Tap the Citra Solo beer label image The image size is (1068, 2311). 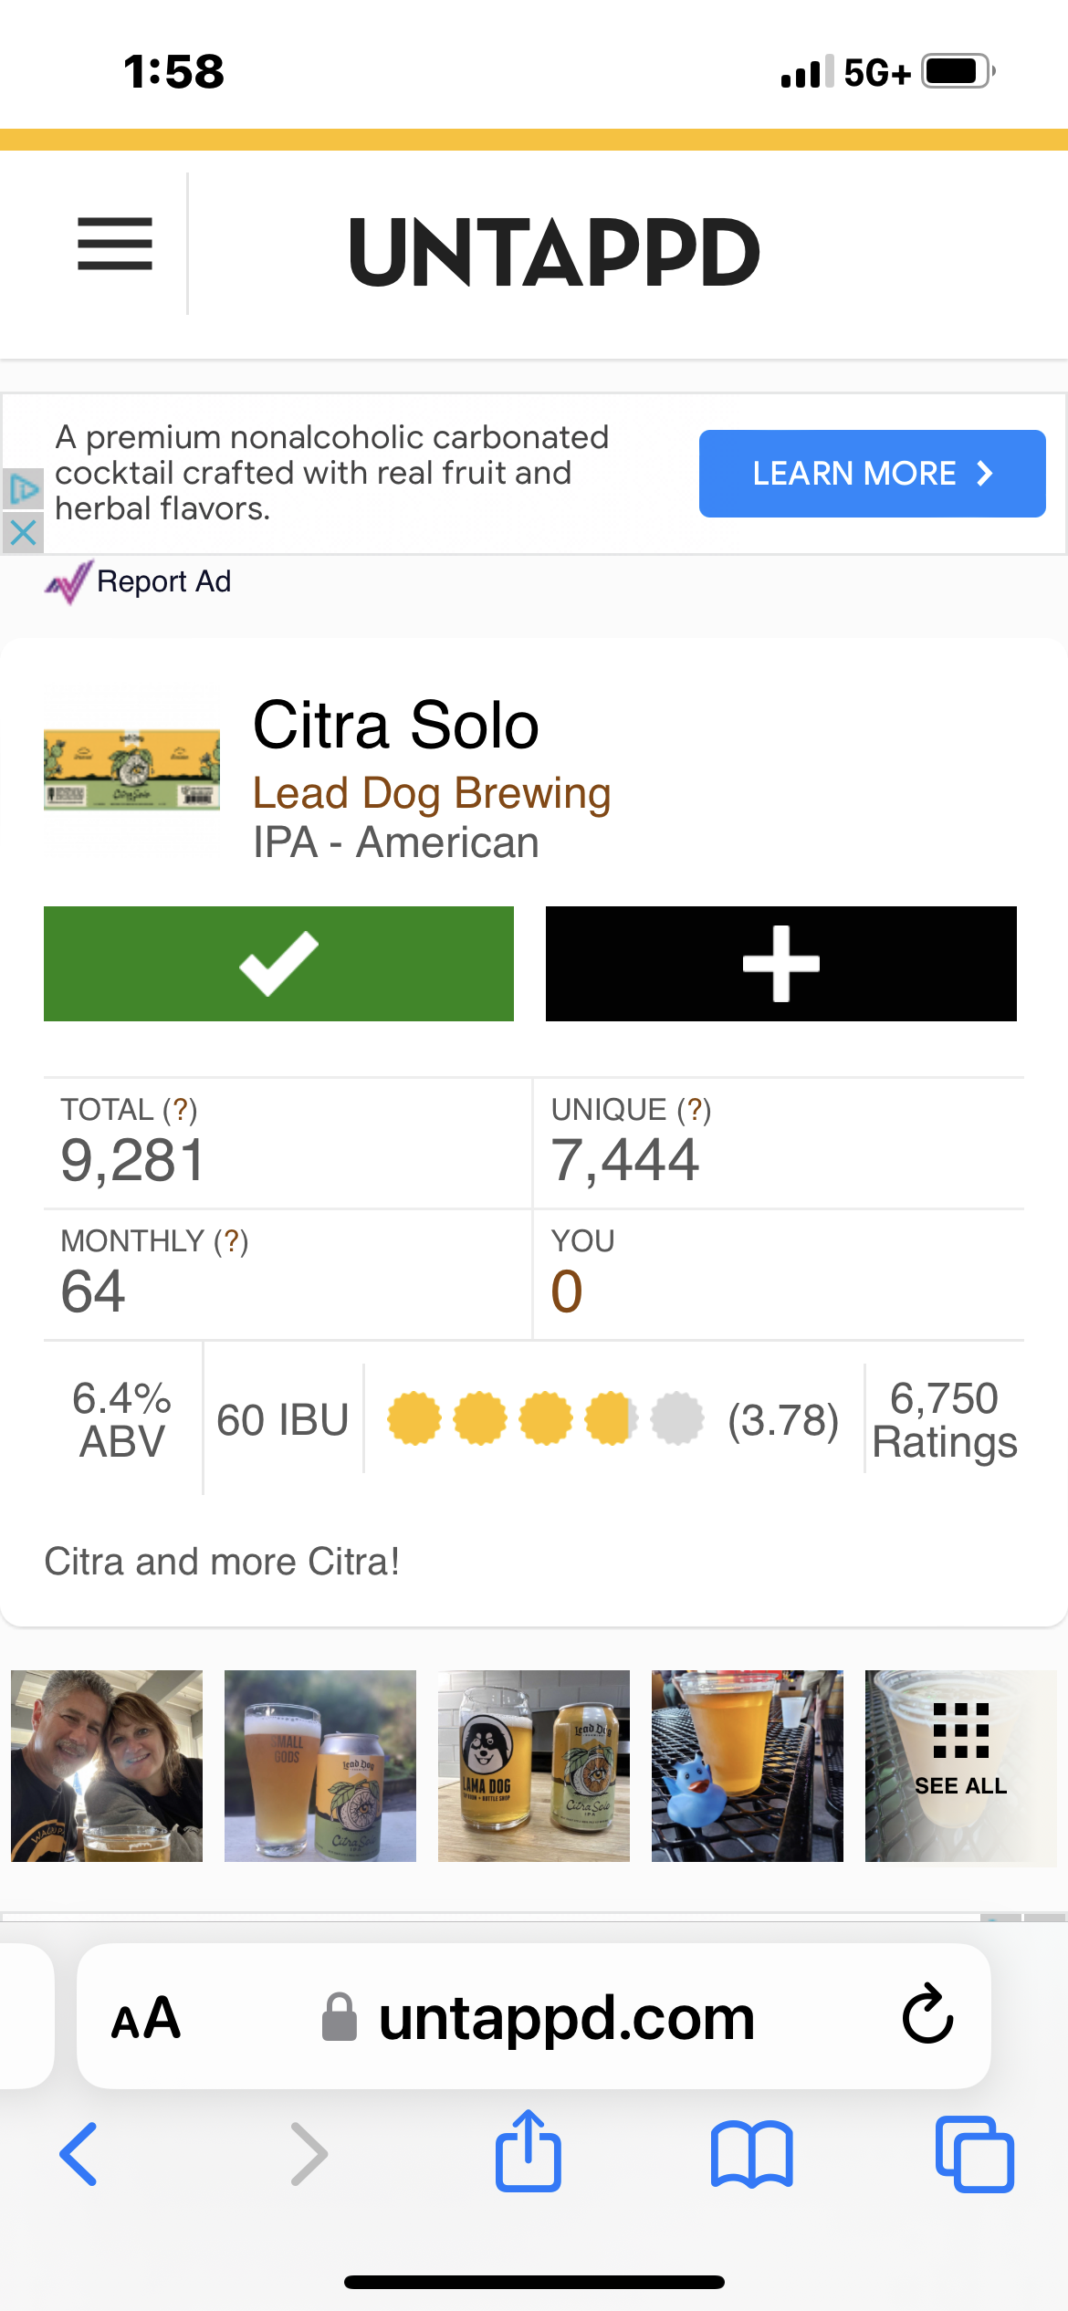132,769
